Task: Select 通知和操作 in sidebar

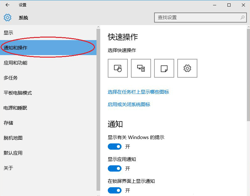Action: tap(48, 48)
